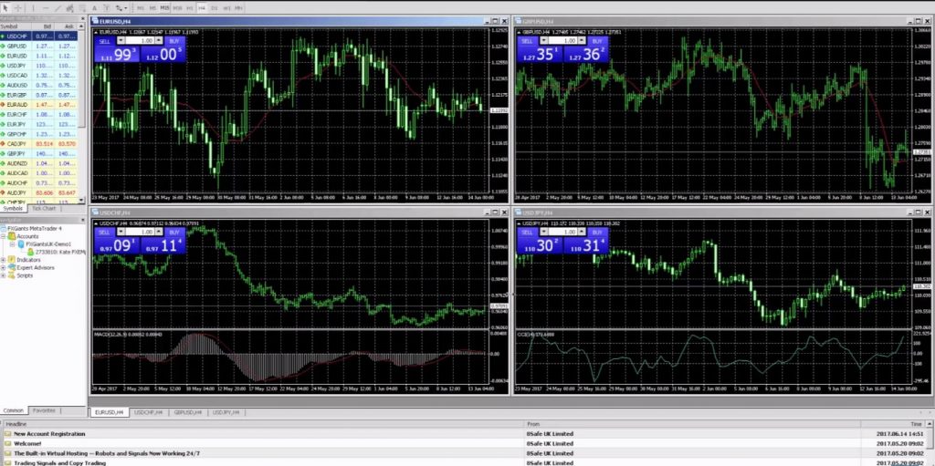The width and height of the screenshot is (935, 466).
Task: Pick the horizontal line drawing tool
Action: point(46,7)
